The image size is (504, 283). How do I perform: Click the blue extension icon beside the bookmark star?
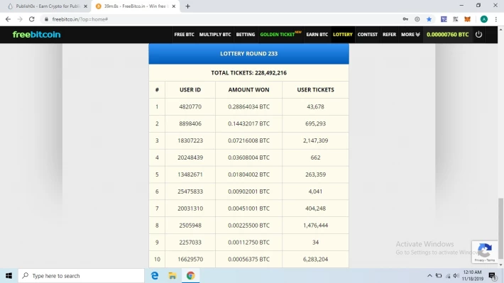tap(444, 19)
